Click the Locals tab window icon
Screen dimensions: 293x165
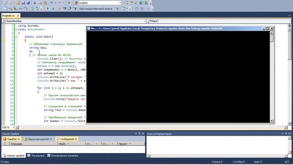[29, 155]
